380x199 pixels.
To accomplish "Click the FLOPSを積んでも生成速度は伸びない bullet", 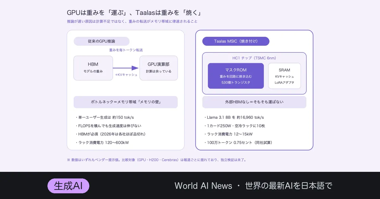I will click(x=108, y=126).
